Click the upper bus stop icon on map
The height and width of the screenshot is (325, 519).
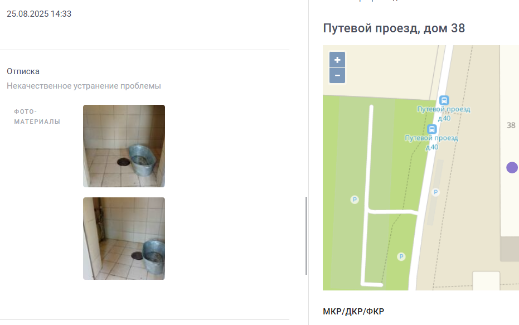coord(444,100)
